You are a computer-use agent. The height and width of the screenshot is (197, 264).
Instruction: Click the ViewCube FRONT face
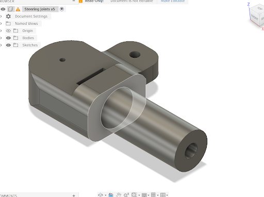[255, 17]
